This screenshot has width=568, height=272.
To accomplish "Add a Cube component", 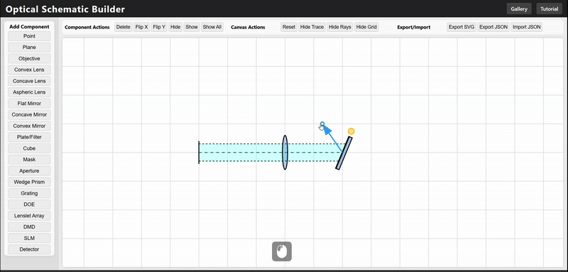I will (29, 148).
